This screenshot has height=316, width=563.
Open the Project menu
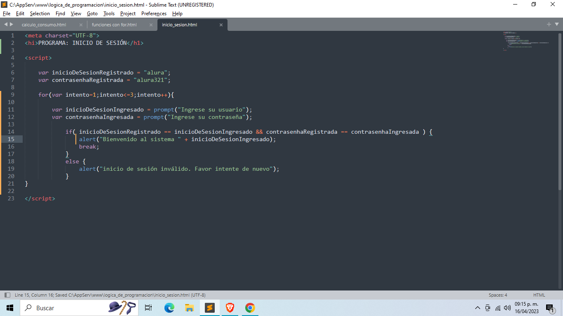tap(128, 14)
